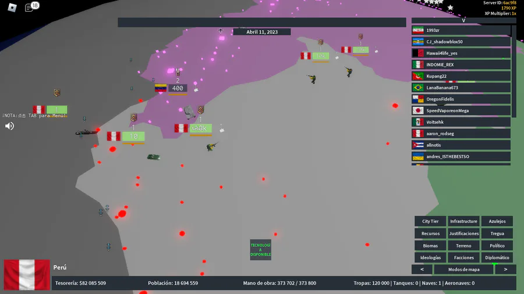
Task: Show the Tregua map mode
Action: pyautogui.click(x=497, y=234)
